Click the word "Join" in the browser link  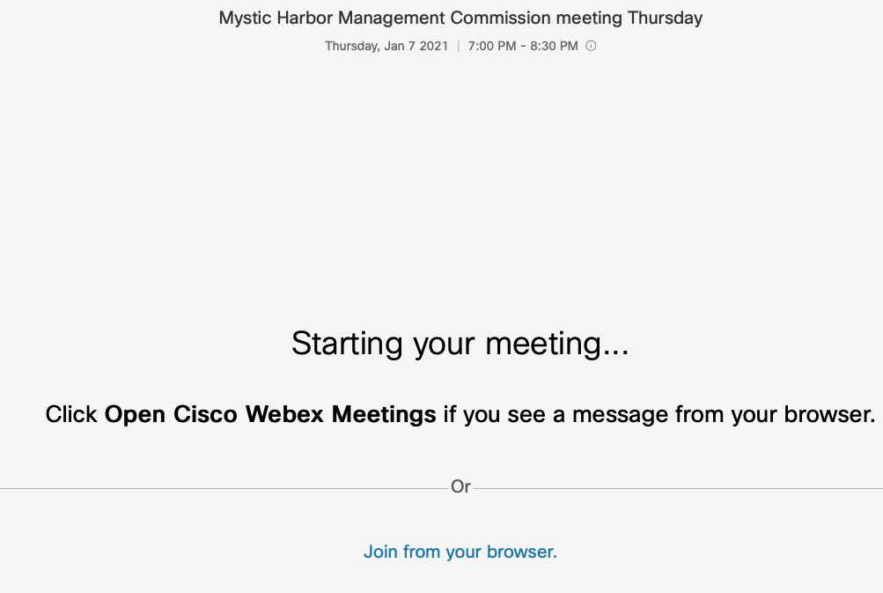pos(380,552)
